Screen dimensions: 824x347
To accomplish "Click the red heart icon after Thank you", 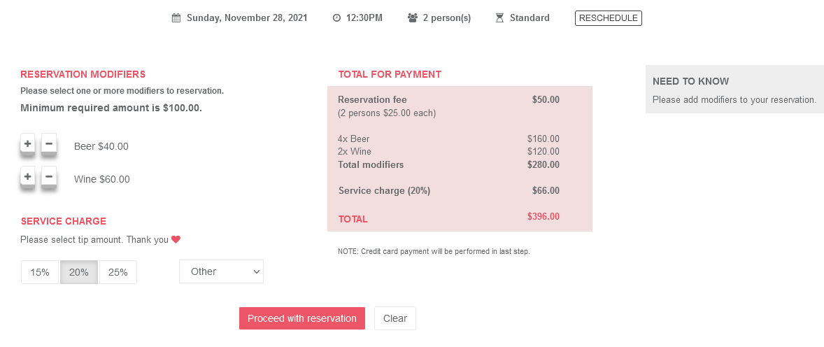I will click(176, 240).
